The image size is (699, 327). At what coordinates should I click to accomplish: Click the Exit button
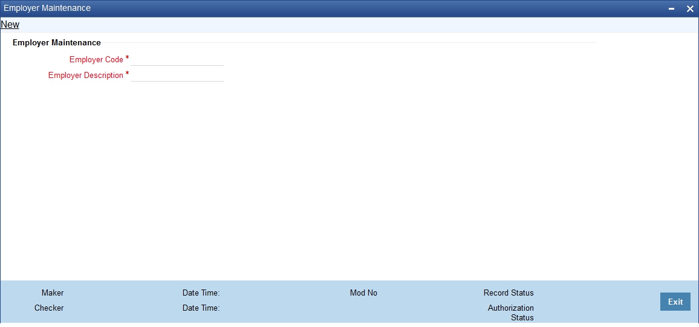click(675, 302)
